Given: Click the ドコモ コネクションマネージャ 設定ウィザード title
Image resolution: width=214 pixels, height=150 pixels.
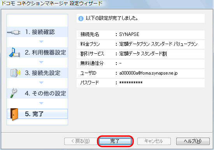Looking at the screenshot, I should [x=52, y=3].
